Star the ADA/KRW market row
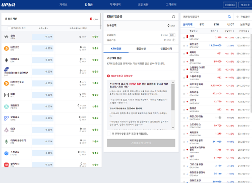 pyautogui.click(x=184, y=53)
